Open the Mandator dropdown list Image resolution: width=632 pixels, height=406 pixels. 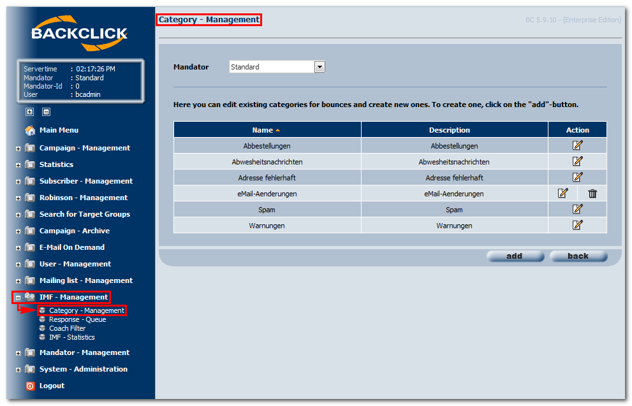(320, 67)
